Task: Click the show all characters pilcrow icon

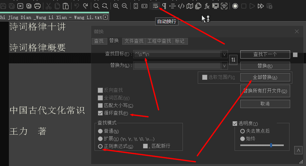Action: pos(164,6)
